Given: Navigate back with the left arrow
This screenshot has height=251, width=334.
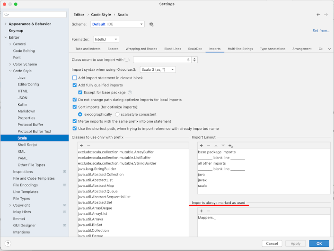Looking at the screenshot, I should tap(318, 15).
